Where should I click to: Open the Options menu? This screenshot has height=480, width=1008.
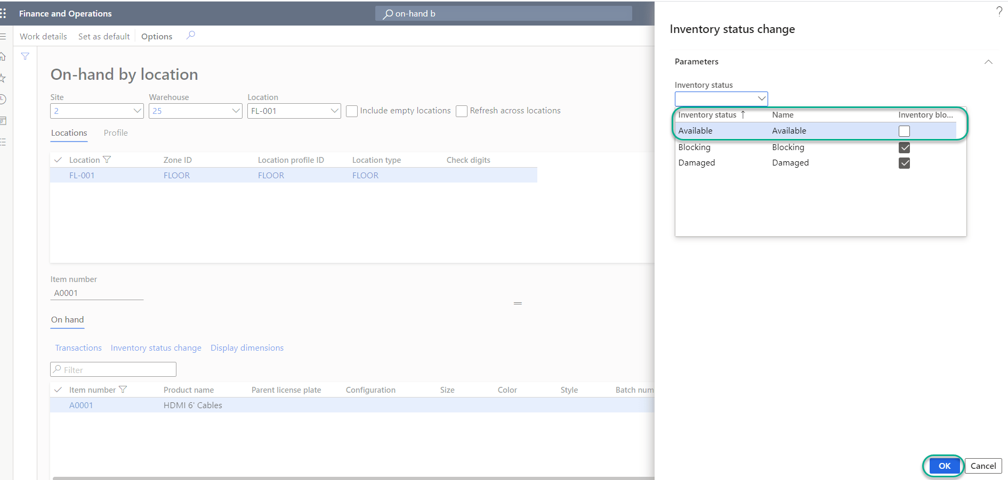[156, 36]
